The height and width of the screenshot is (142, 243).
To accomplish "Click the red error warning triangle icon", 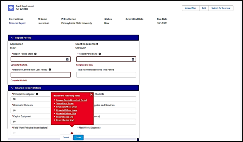I will click(x=72, y=133).
